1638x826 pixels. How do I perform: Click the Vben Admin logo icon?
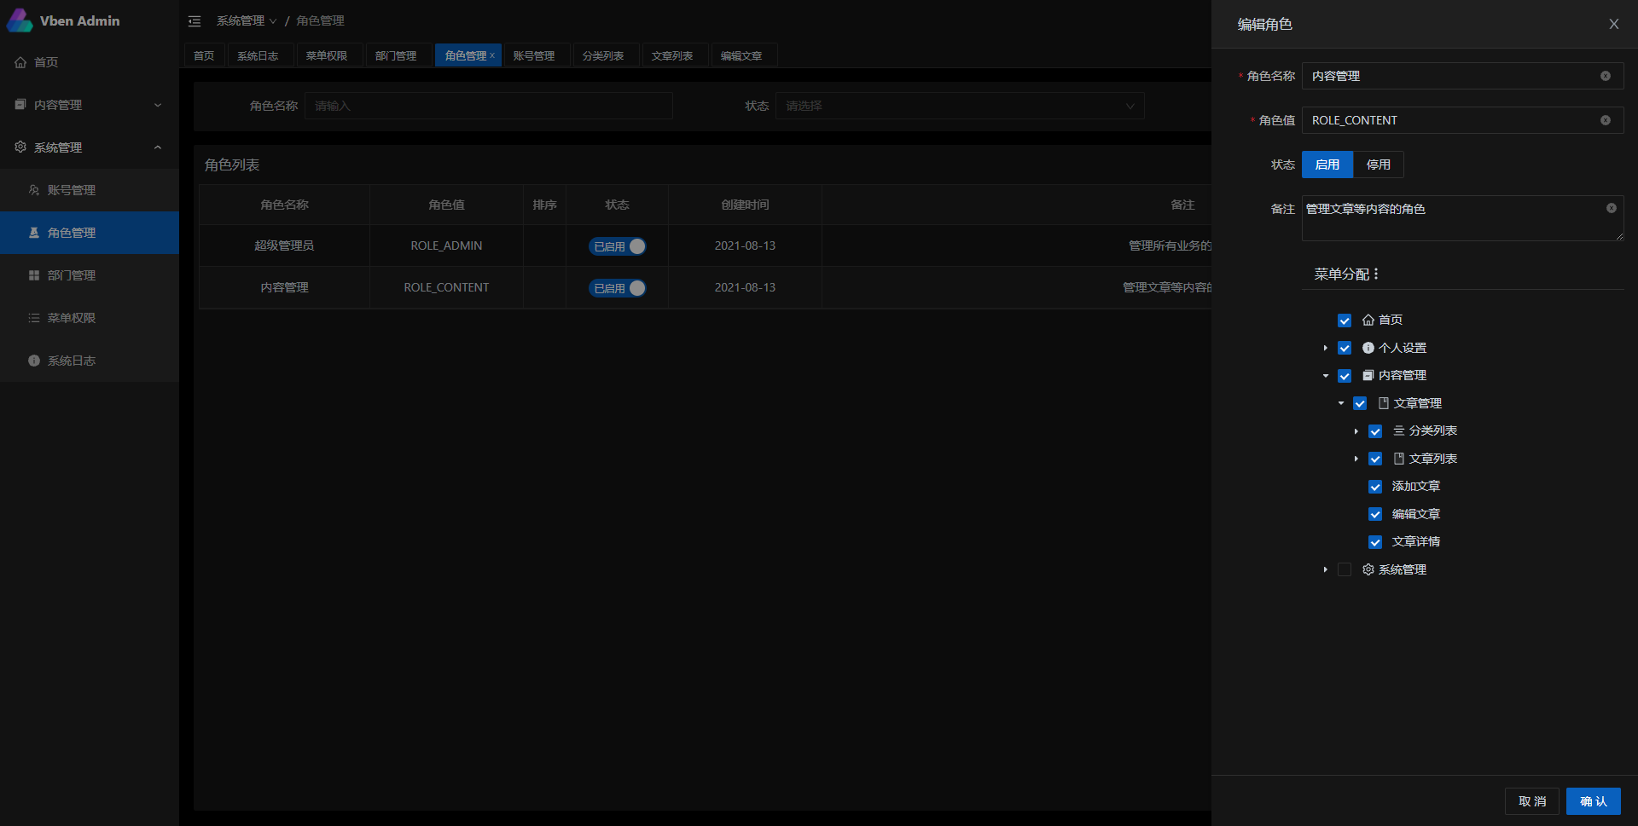click(x=20, y=20)
